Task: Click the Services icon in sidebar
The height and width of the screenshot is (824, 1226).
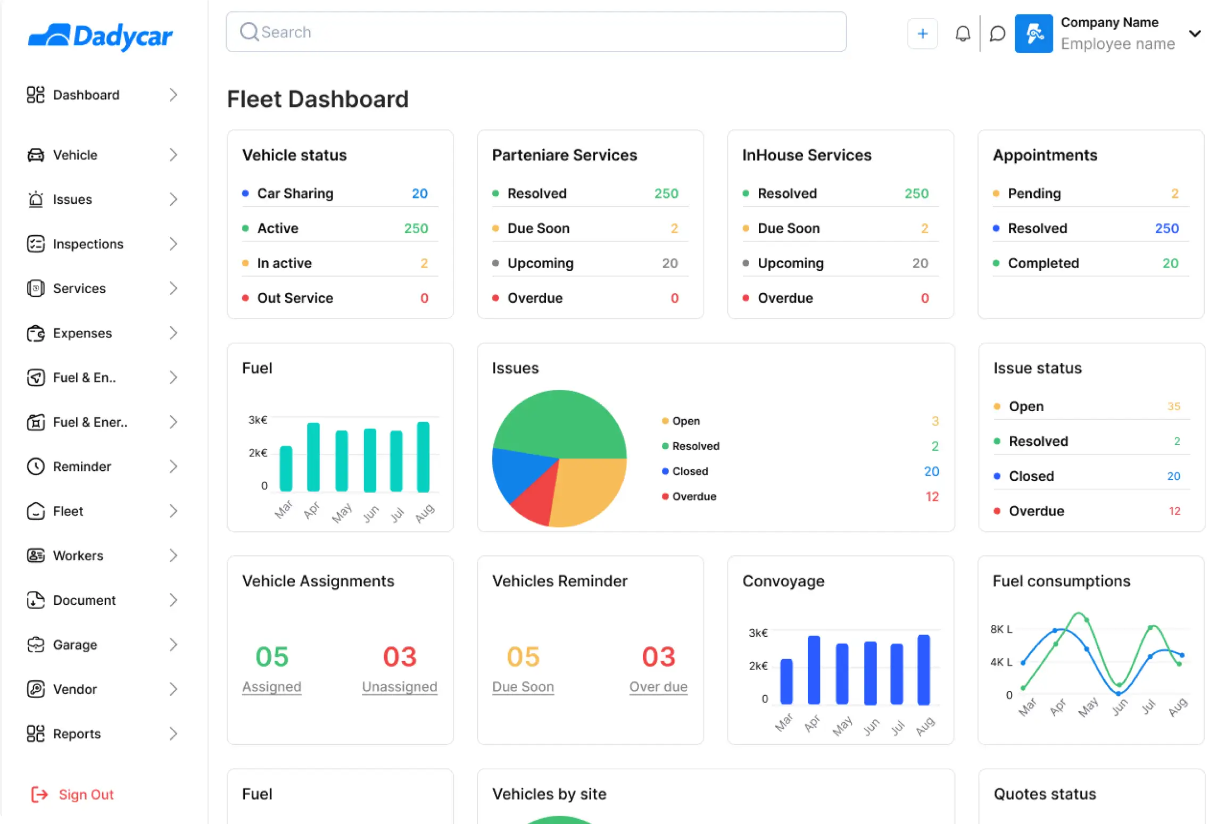Action: (36, 288)
